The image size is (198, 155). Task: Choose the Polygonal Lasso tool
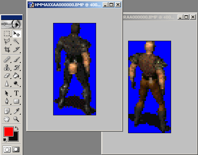tap(7, 41)
